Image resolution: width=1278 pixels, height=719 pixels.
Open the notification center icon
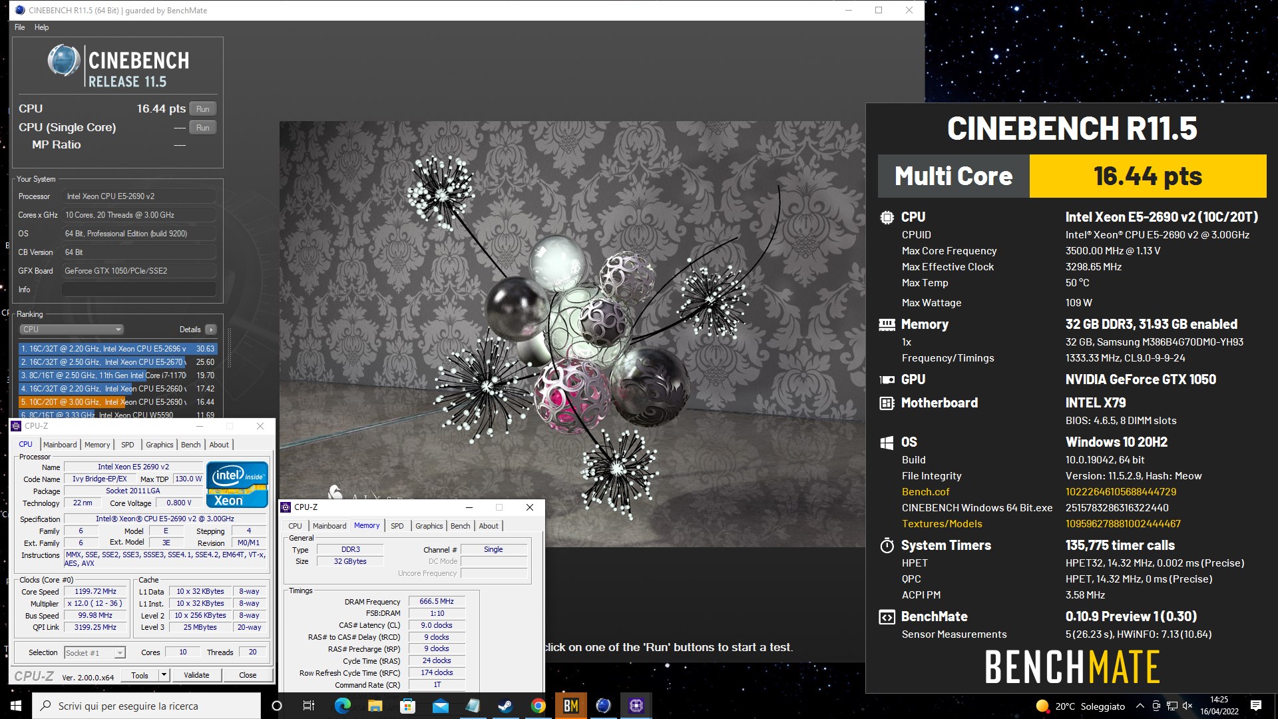pyautogui.click(x=1255, y=706)
